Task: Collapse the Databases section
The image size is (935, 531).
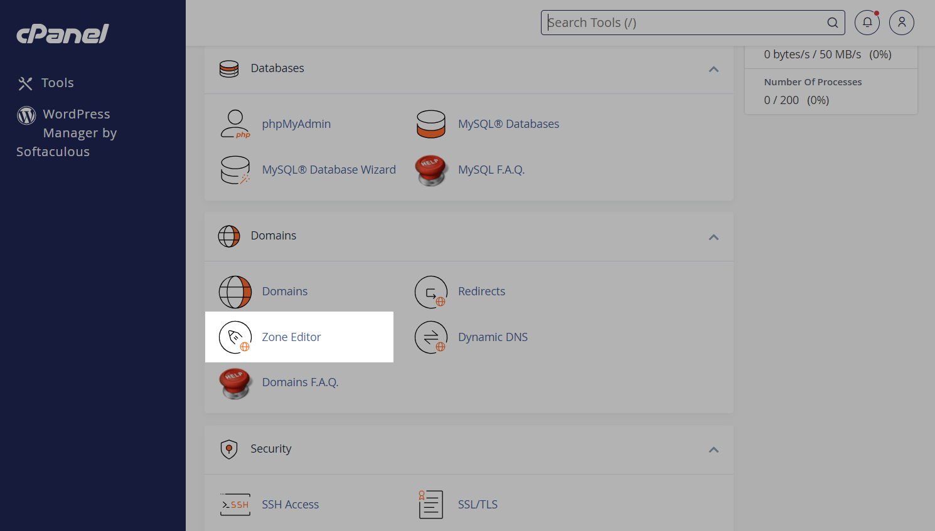Action: [713, 69]
